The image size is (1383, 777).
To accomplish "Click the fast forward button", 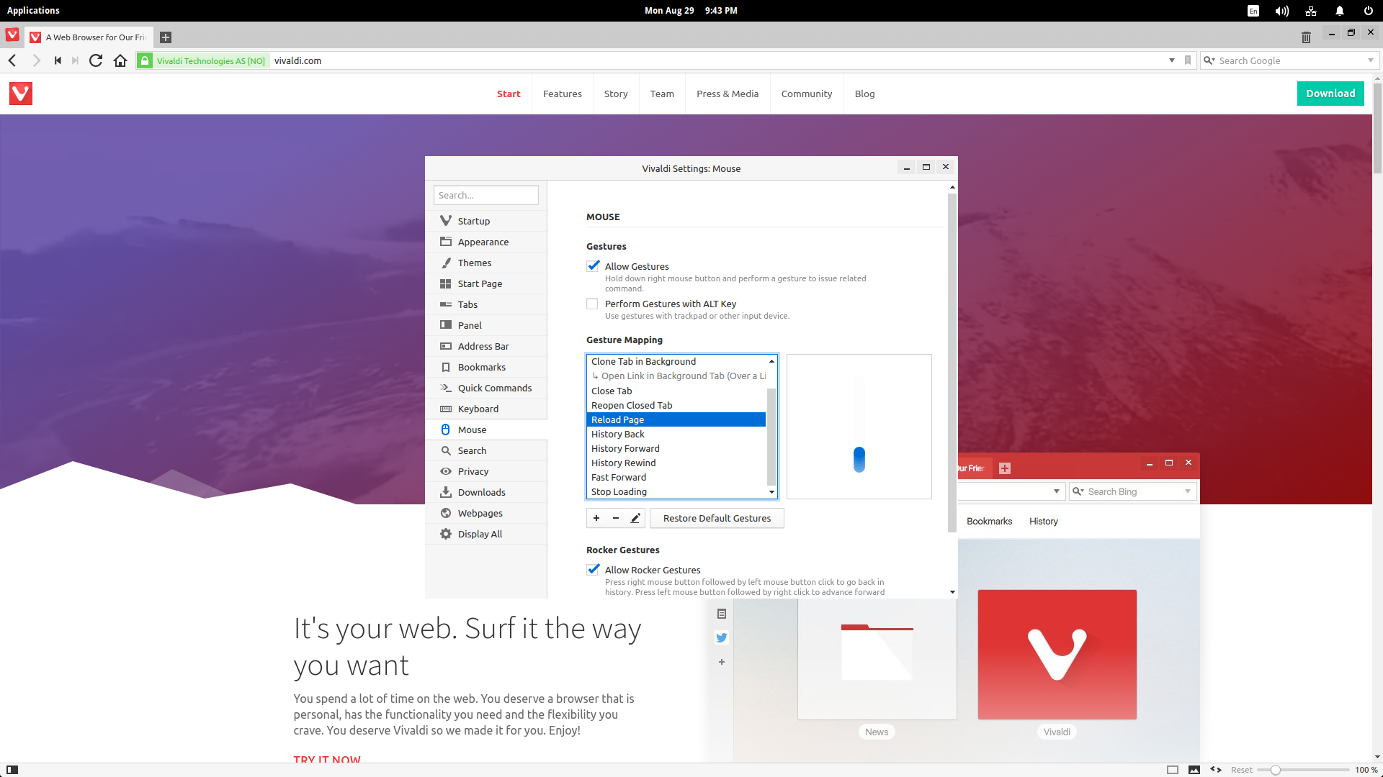I will coord(75,60).
